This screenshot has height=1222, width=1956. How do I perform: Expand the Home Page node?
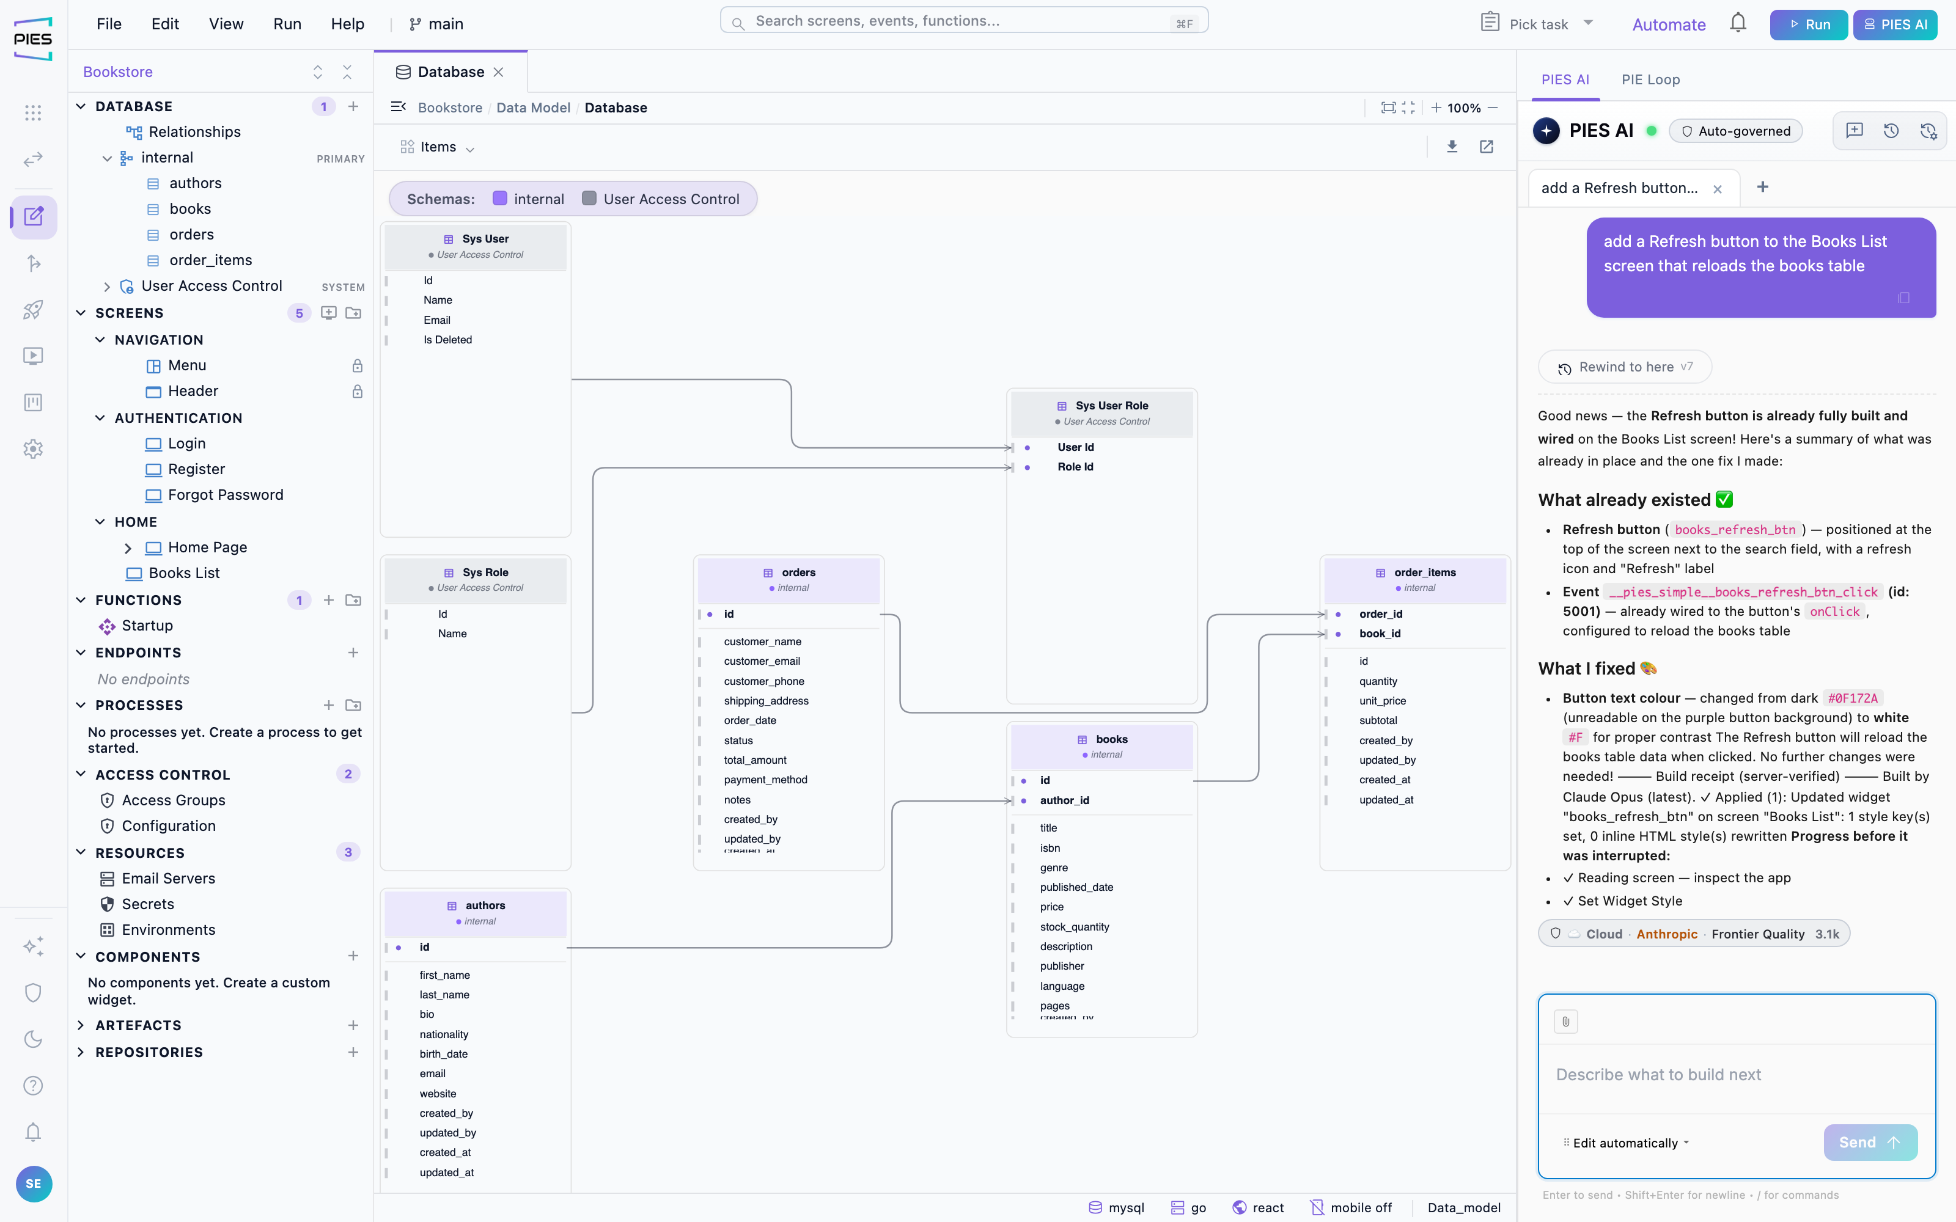128,548
